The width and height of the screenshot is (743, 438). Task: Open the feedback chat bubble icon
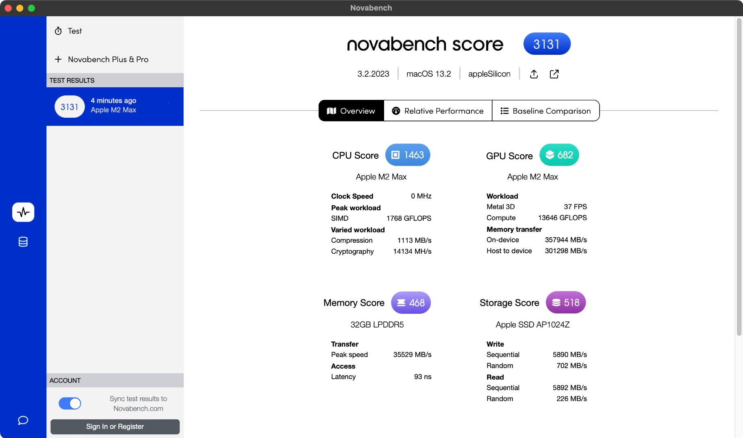(x=23, y=420)
